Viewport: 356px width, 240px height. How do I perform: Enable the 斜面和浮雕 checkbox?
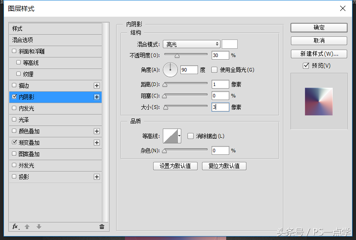click(x=14, y=51)
